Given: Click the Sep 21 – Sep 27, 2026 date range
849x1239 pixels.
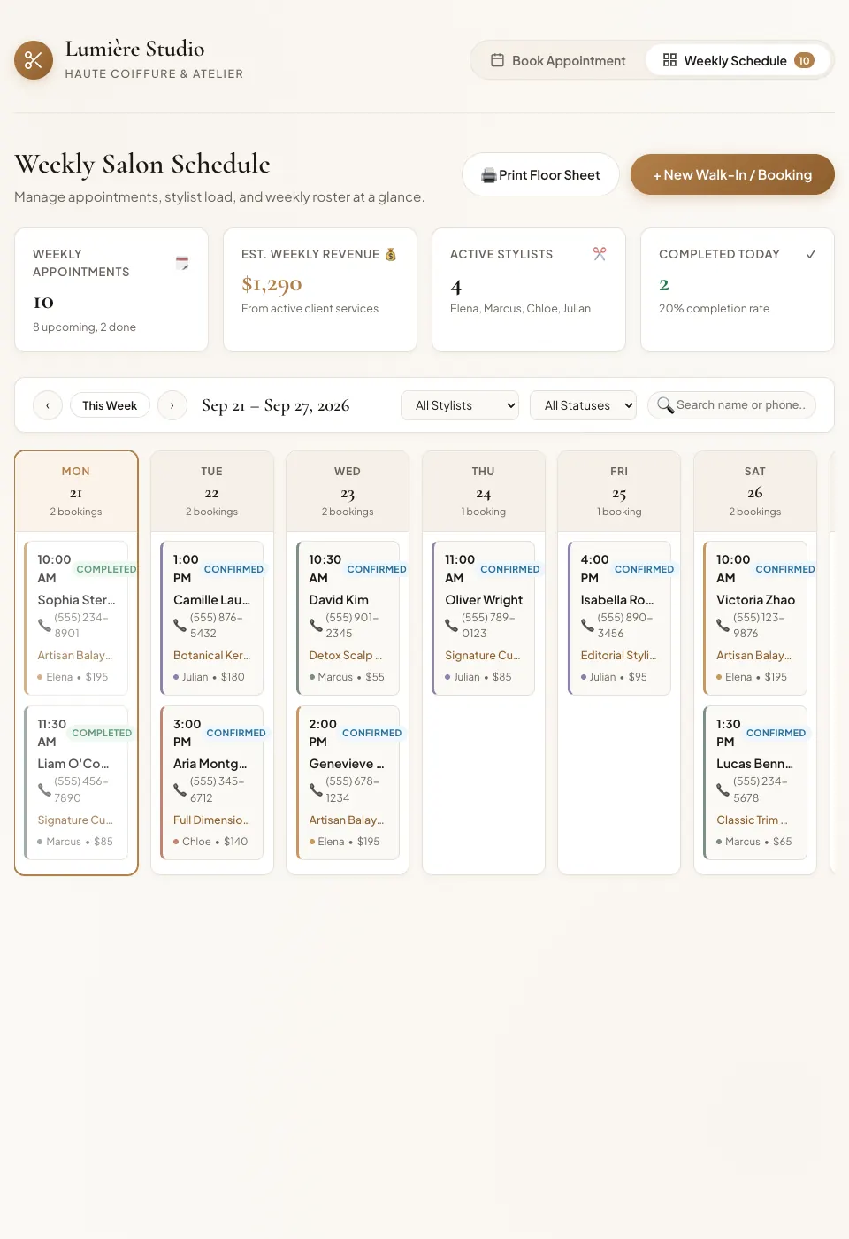Looking at the screenshot, I should pos(276,405).
